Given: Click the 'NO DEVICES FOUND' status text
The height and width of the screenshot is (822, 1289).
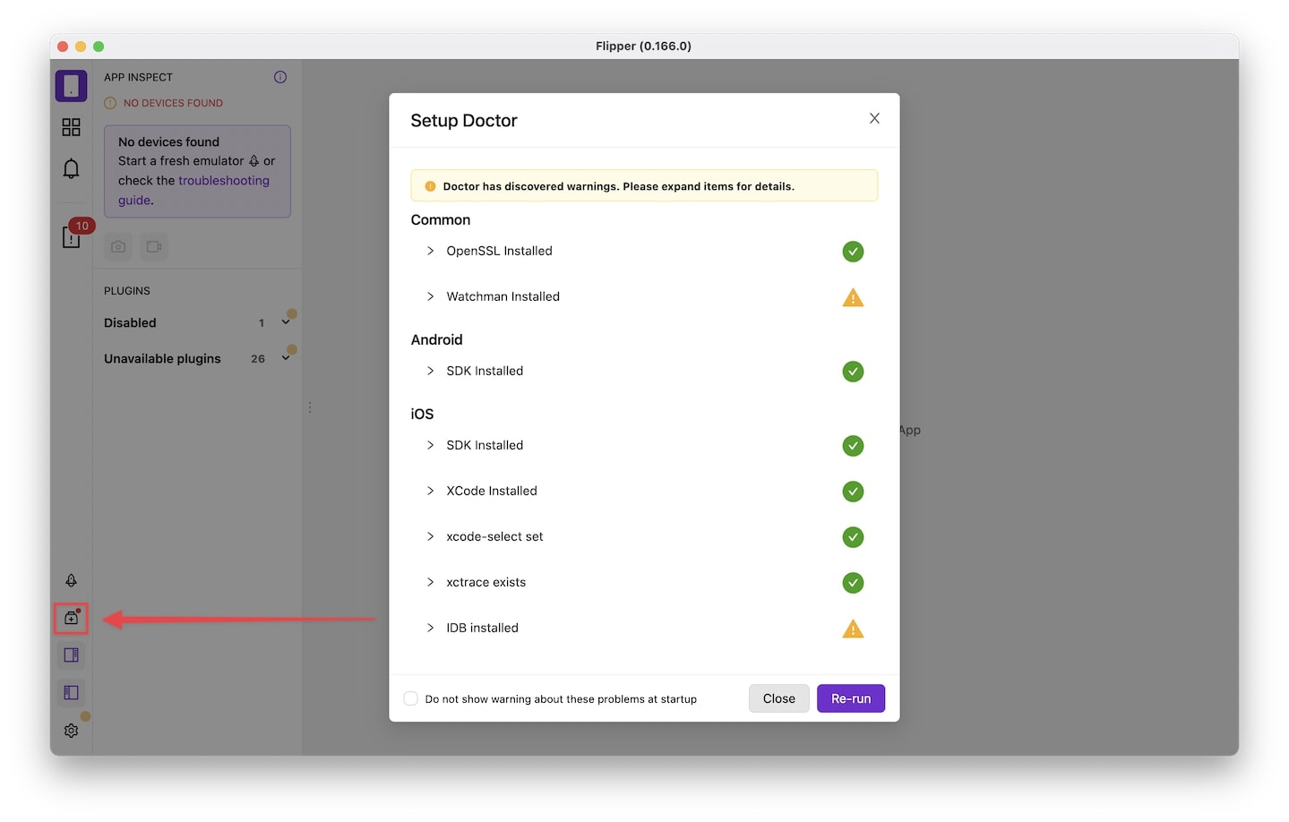Looking at the screenshot, I should coord(173,103).
